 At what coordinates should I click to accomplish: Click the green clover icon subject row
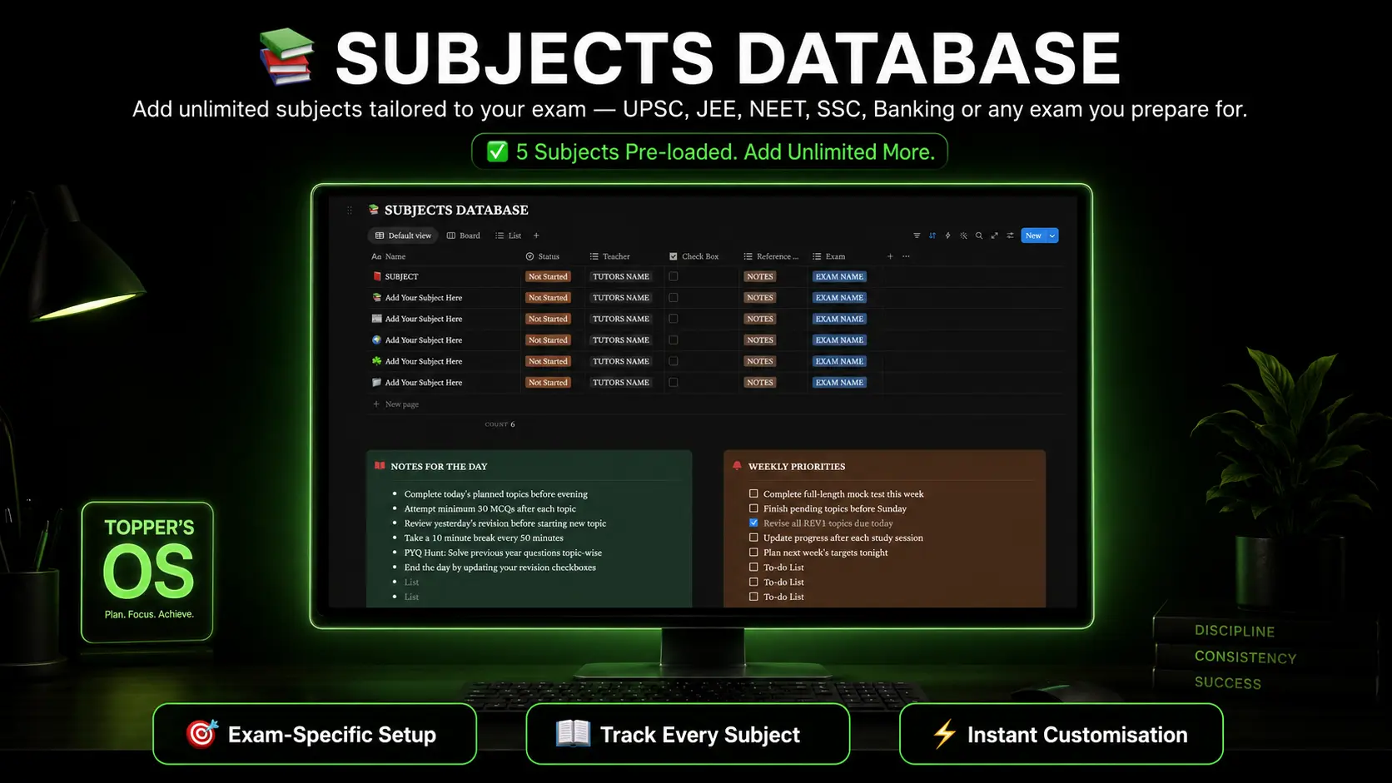[376, 361]
